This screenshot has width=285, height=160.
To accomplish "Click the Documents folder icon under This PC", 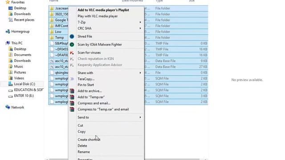I will (11, 55).
